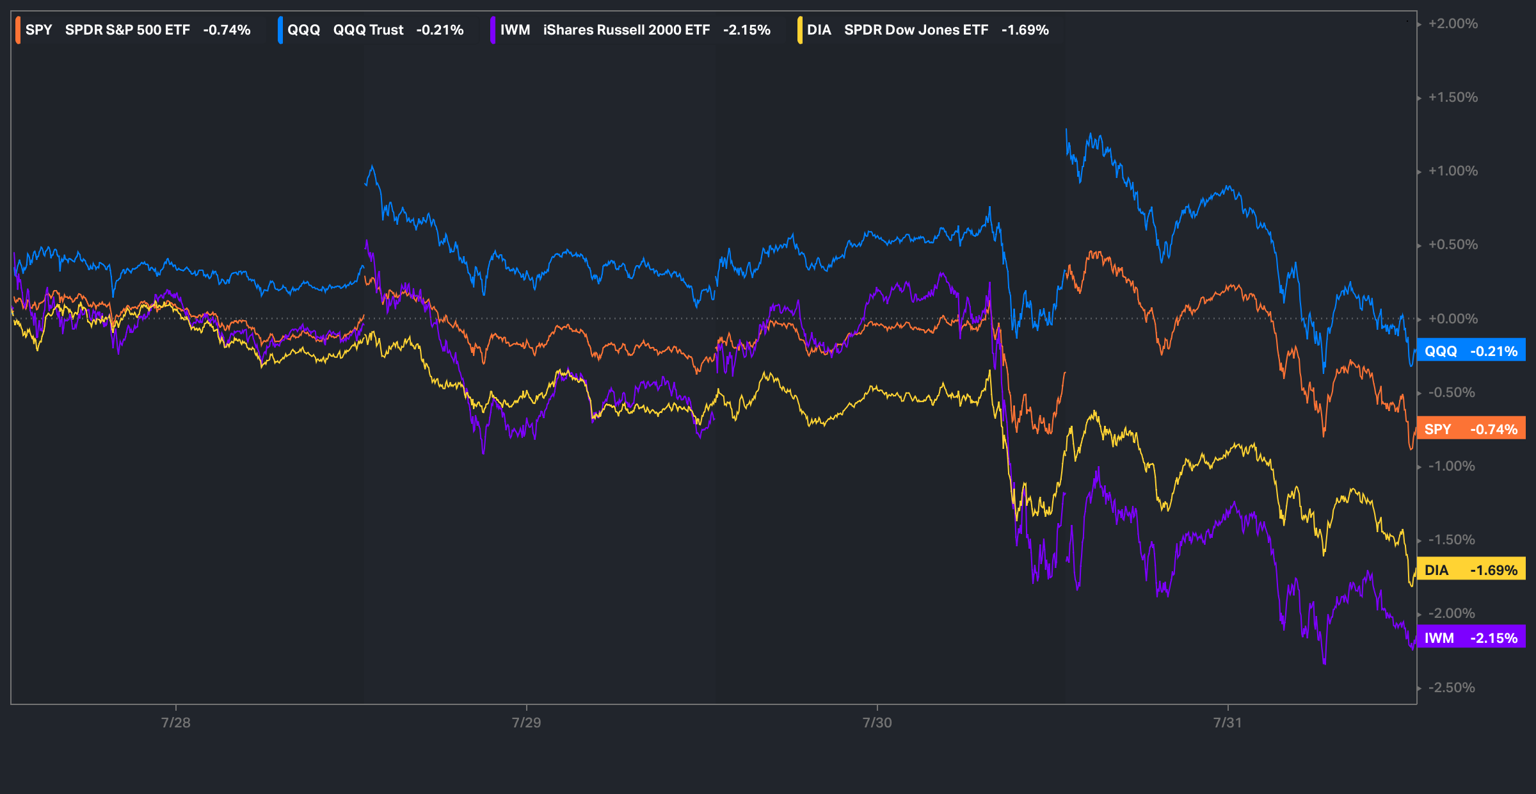Click the blue QQQ -0.21% price tag
The image size is (1536, 794).
1471,351
